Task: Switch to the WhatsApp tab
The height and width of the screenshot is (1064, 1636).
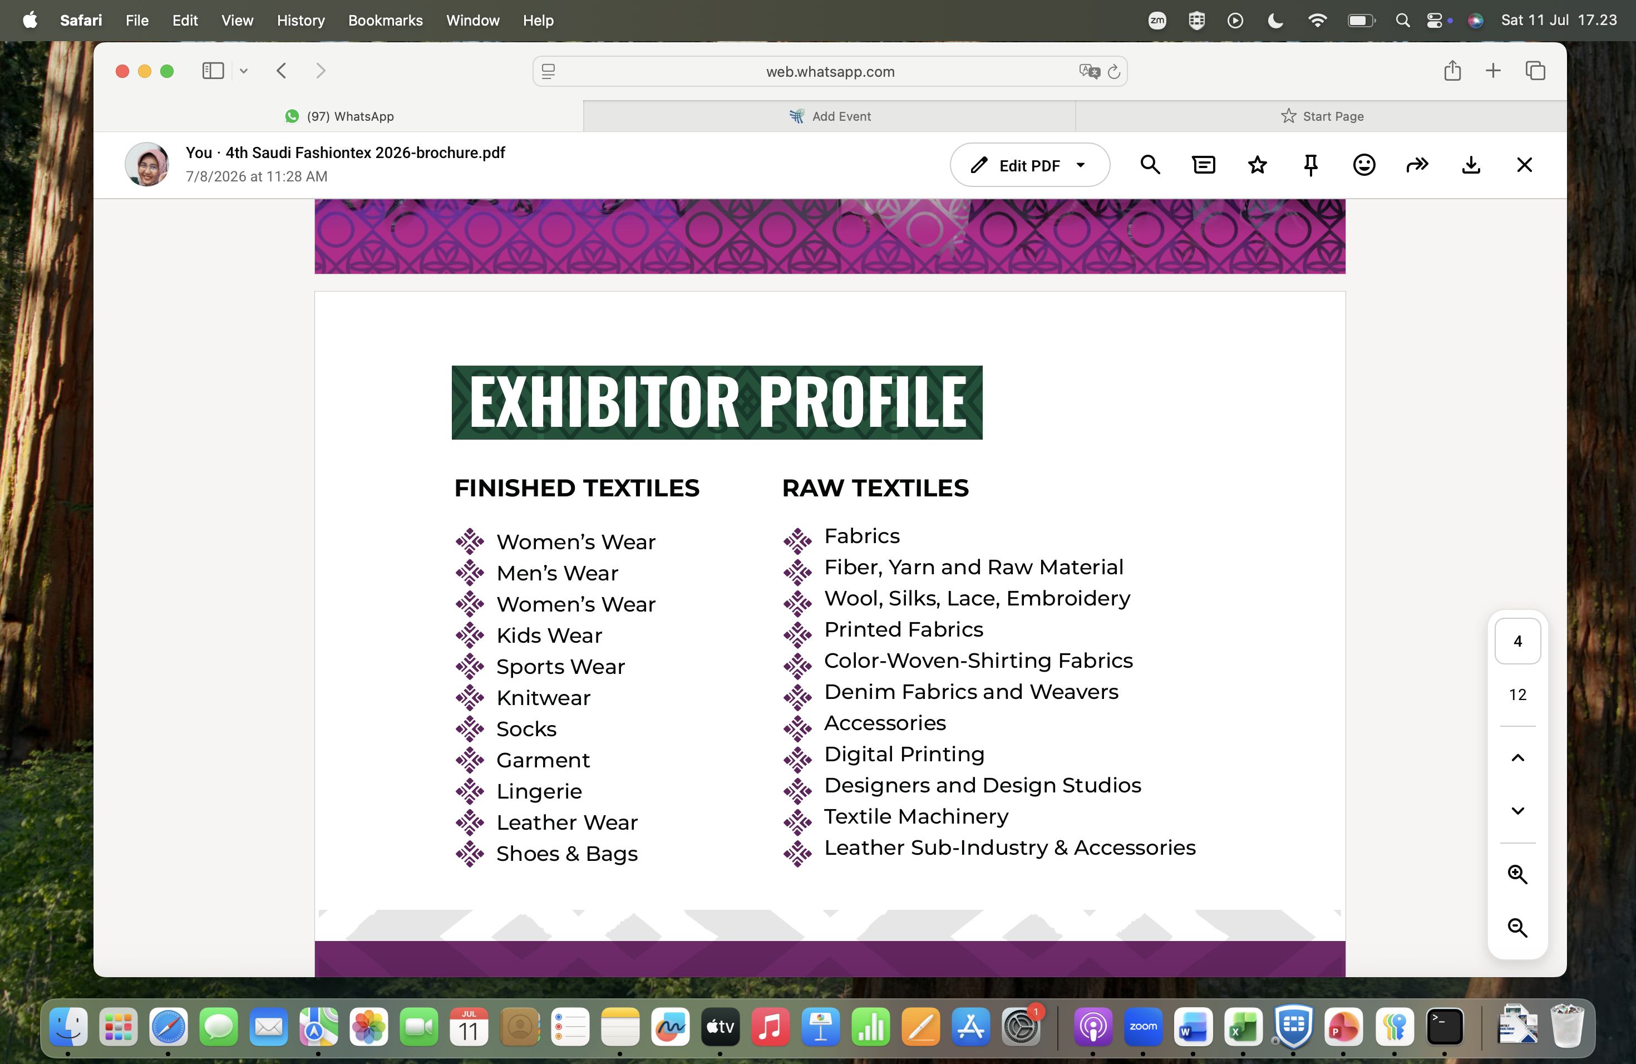Action: [x=339, y=116]
